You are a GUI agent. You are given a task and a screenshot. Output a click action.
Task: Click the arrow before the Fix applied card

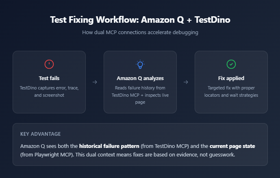186,82
